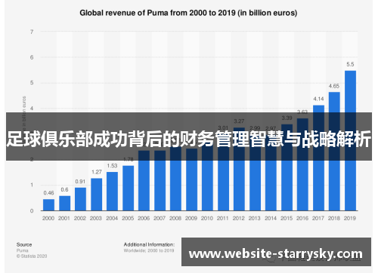The width and height of the screenshot is (378, 273).
Task: Select the 2011 year label on x-axis
Action: point(223,218)
